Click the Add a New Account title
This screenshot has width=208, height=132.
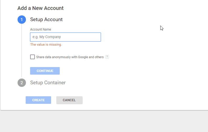(40, 8)
